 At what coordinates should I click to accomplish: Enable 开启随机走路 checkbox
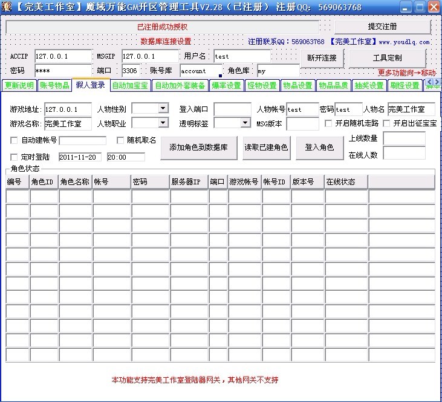pyautogui.click(x=329, y=123)
